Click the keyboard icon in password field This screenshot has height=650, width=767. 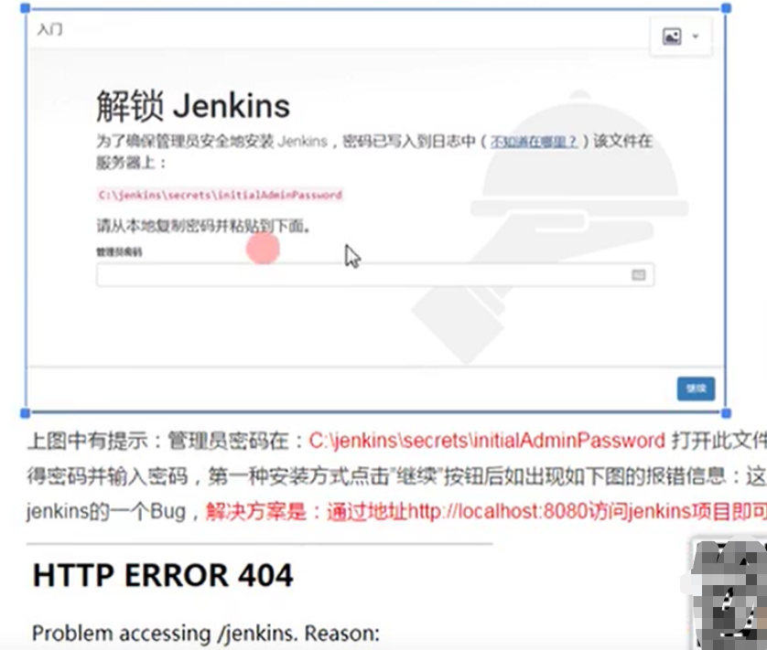638,274
